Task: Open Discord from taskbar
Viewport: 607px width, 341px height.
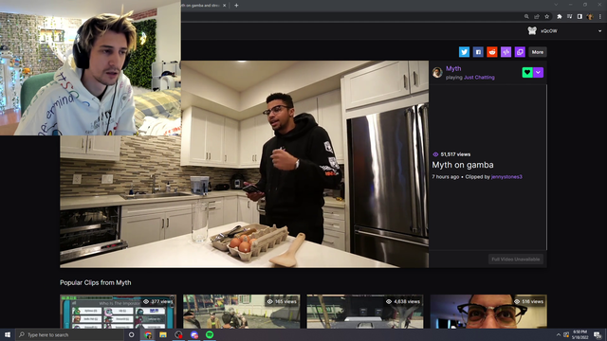Action: pyautogui.click(x=193, y=334)
